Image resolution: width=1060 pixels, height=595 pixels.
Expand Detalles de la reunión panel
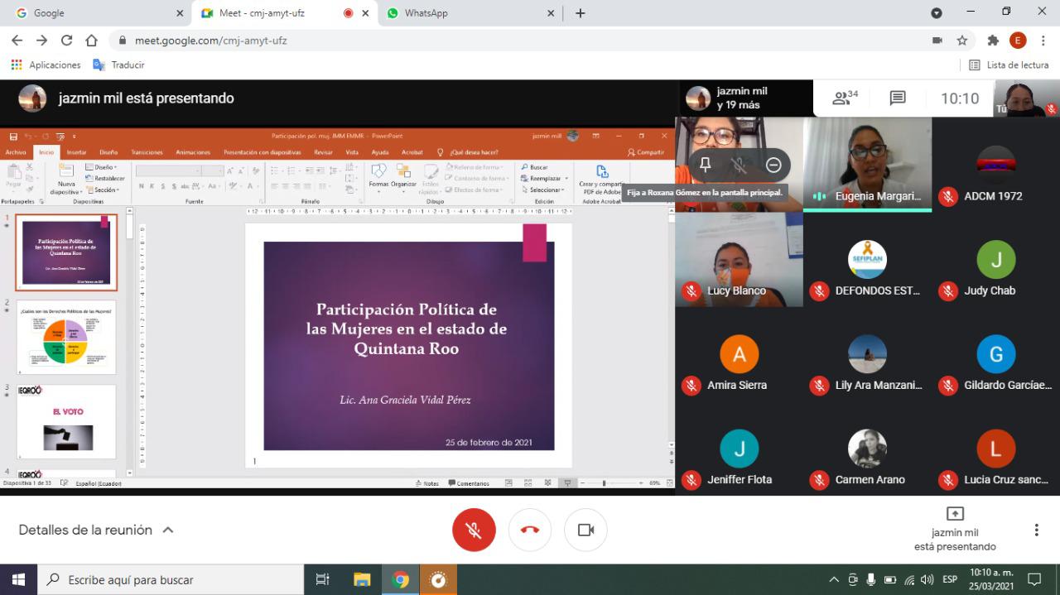click(x=96, y=530)
